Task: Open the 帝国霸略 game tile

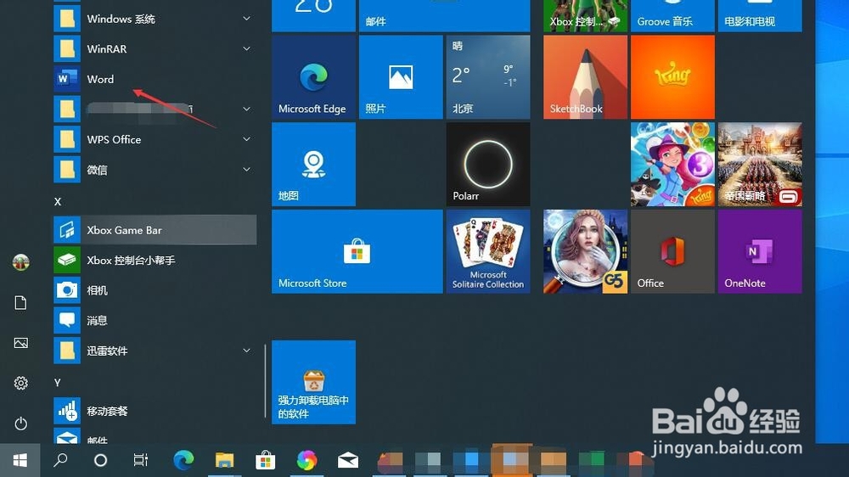Action: click(760, 164)
